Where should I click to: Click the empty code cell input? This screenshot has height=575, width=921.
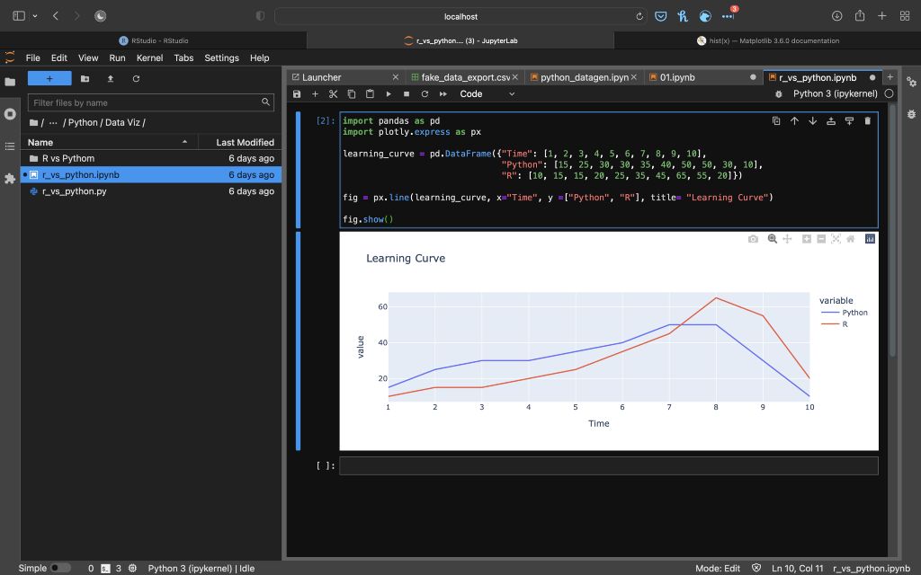[x=609, y=466]
